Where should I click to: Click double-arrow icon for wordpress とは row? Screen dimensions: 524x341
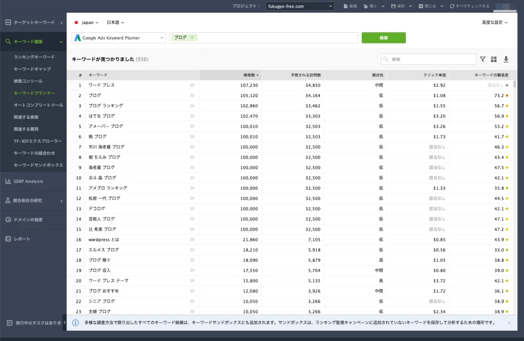pos(192,239)
